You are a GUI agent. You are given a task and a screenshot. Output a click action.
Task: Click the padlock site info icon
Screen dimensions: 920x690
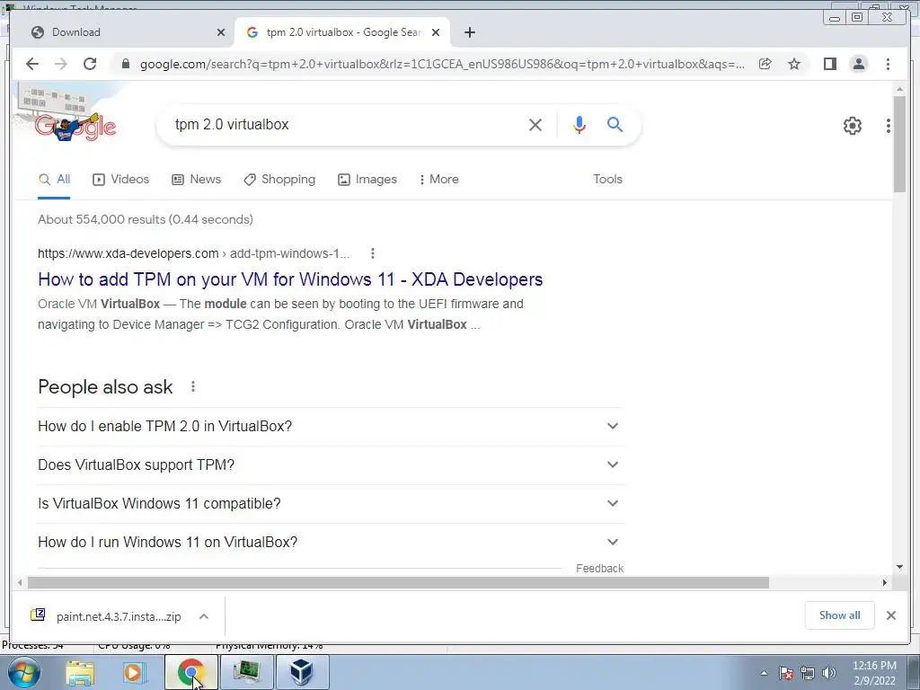(126, 64)
